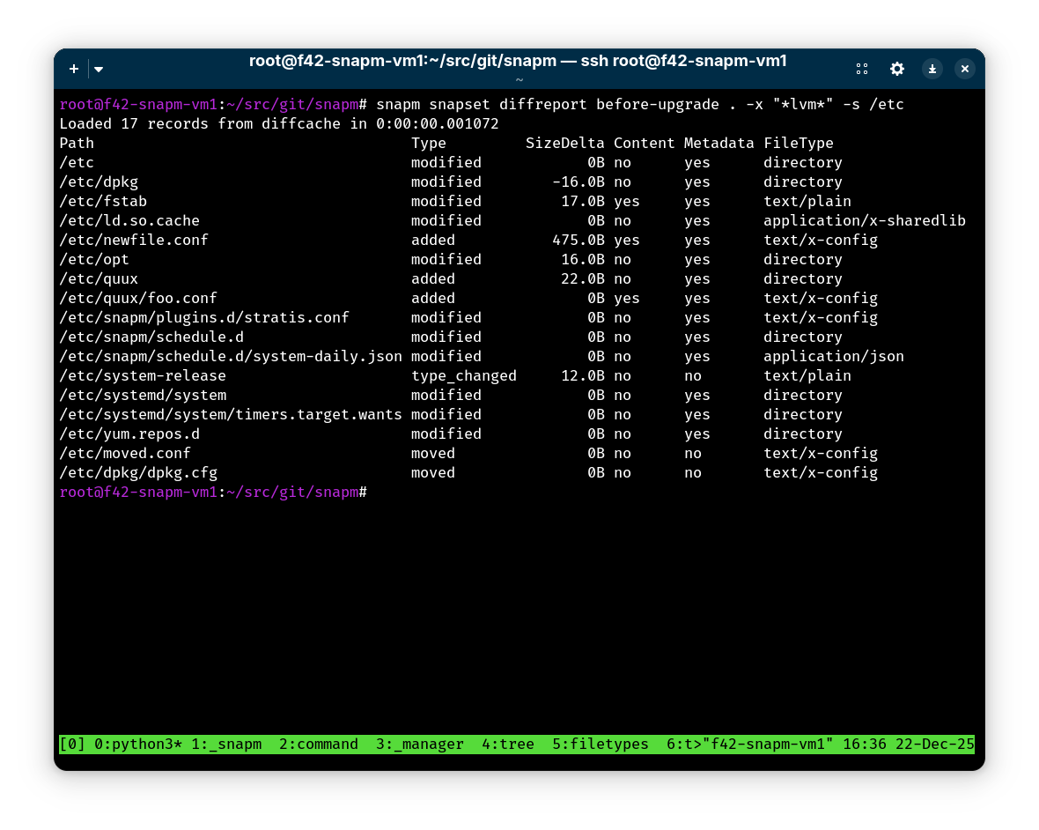
Task: Click the download/save session icon in the title bar
Action: [x=932, y=69]
